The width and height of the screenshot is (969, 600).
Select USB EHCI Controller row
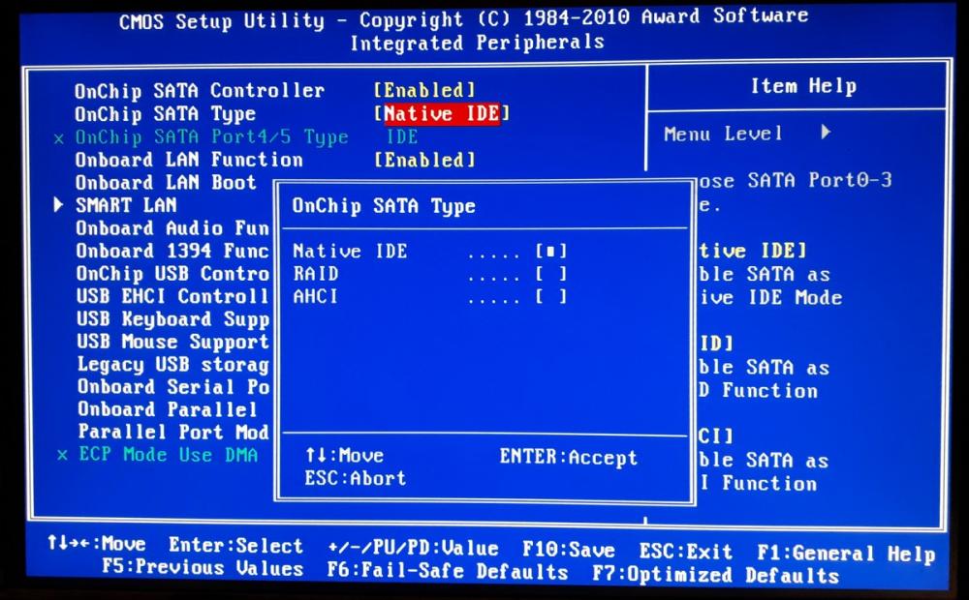point(173,296)
